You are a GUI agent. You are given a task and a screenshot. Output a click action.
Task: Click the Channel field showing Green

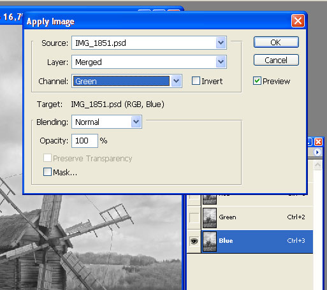pyautogui.click(x=127, y=81)
